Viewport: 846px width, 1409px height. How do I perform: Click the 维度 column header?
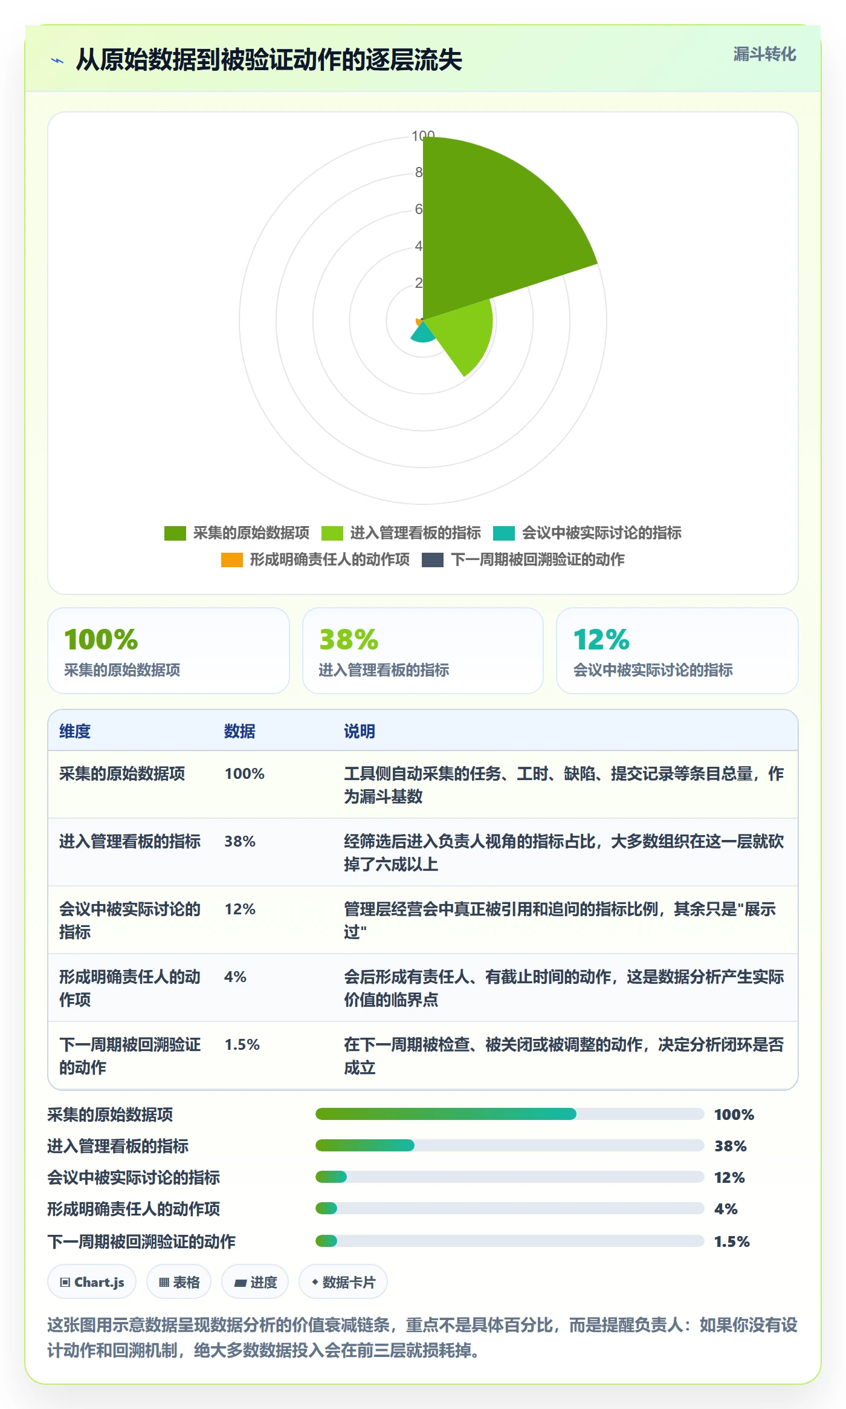tap(75, 731)
